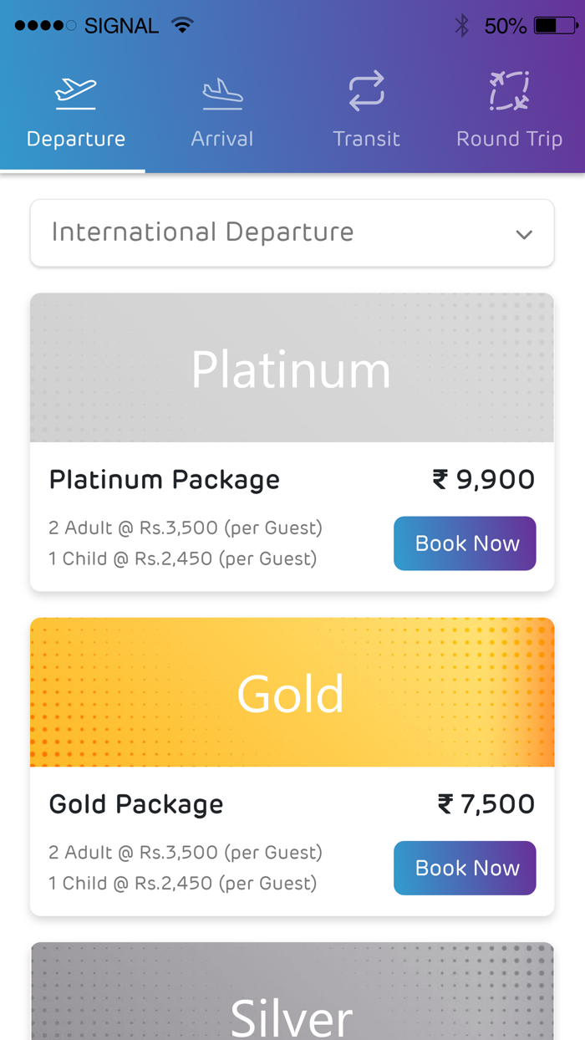Book the Platinum Package now
Viewport: 585px width, 1040px height.
click(x=465, y=543)
